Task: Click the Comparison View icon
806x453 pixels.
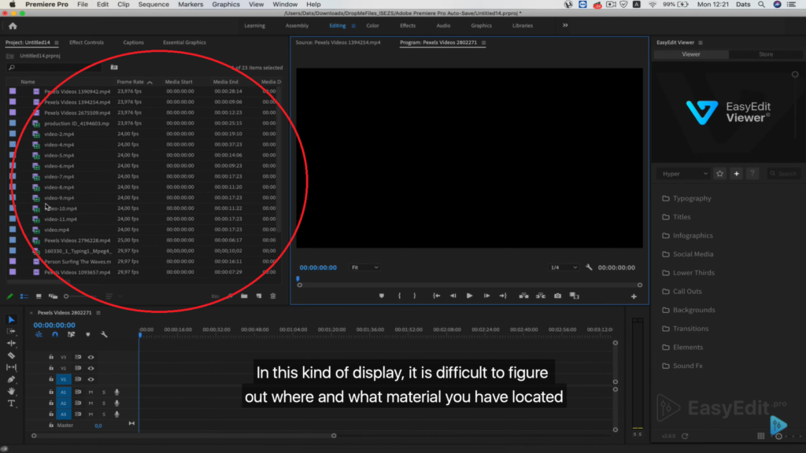Action: [x=574, y=296]
